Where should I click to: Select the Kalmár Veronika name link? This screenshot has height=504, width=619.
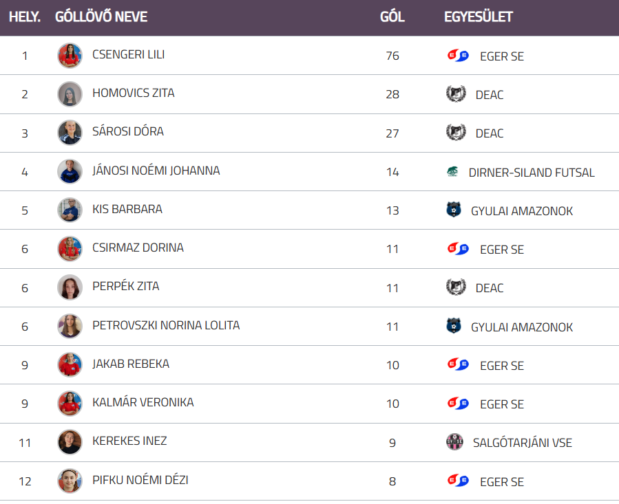click(143, 402)
